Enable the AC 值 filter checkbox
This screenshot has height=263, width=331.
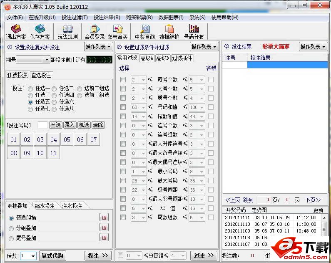(123, 208)
